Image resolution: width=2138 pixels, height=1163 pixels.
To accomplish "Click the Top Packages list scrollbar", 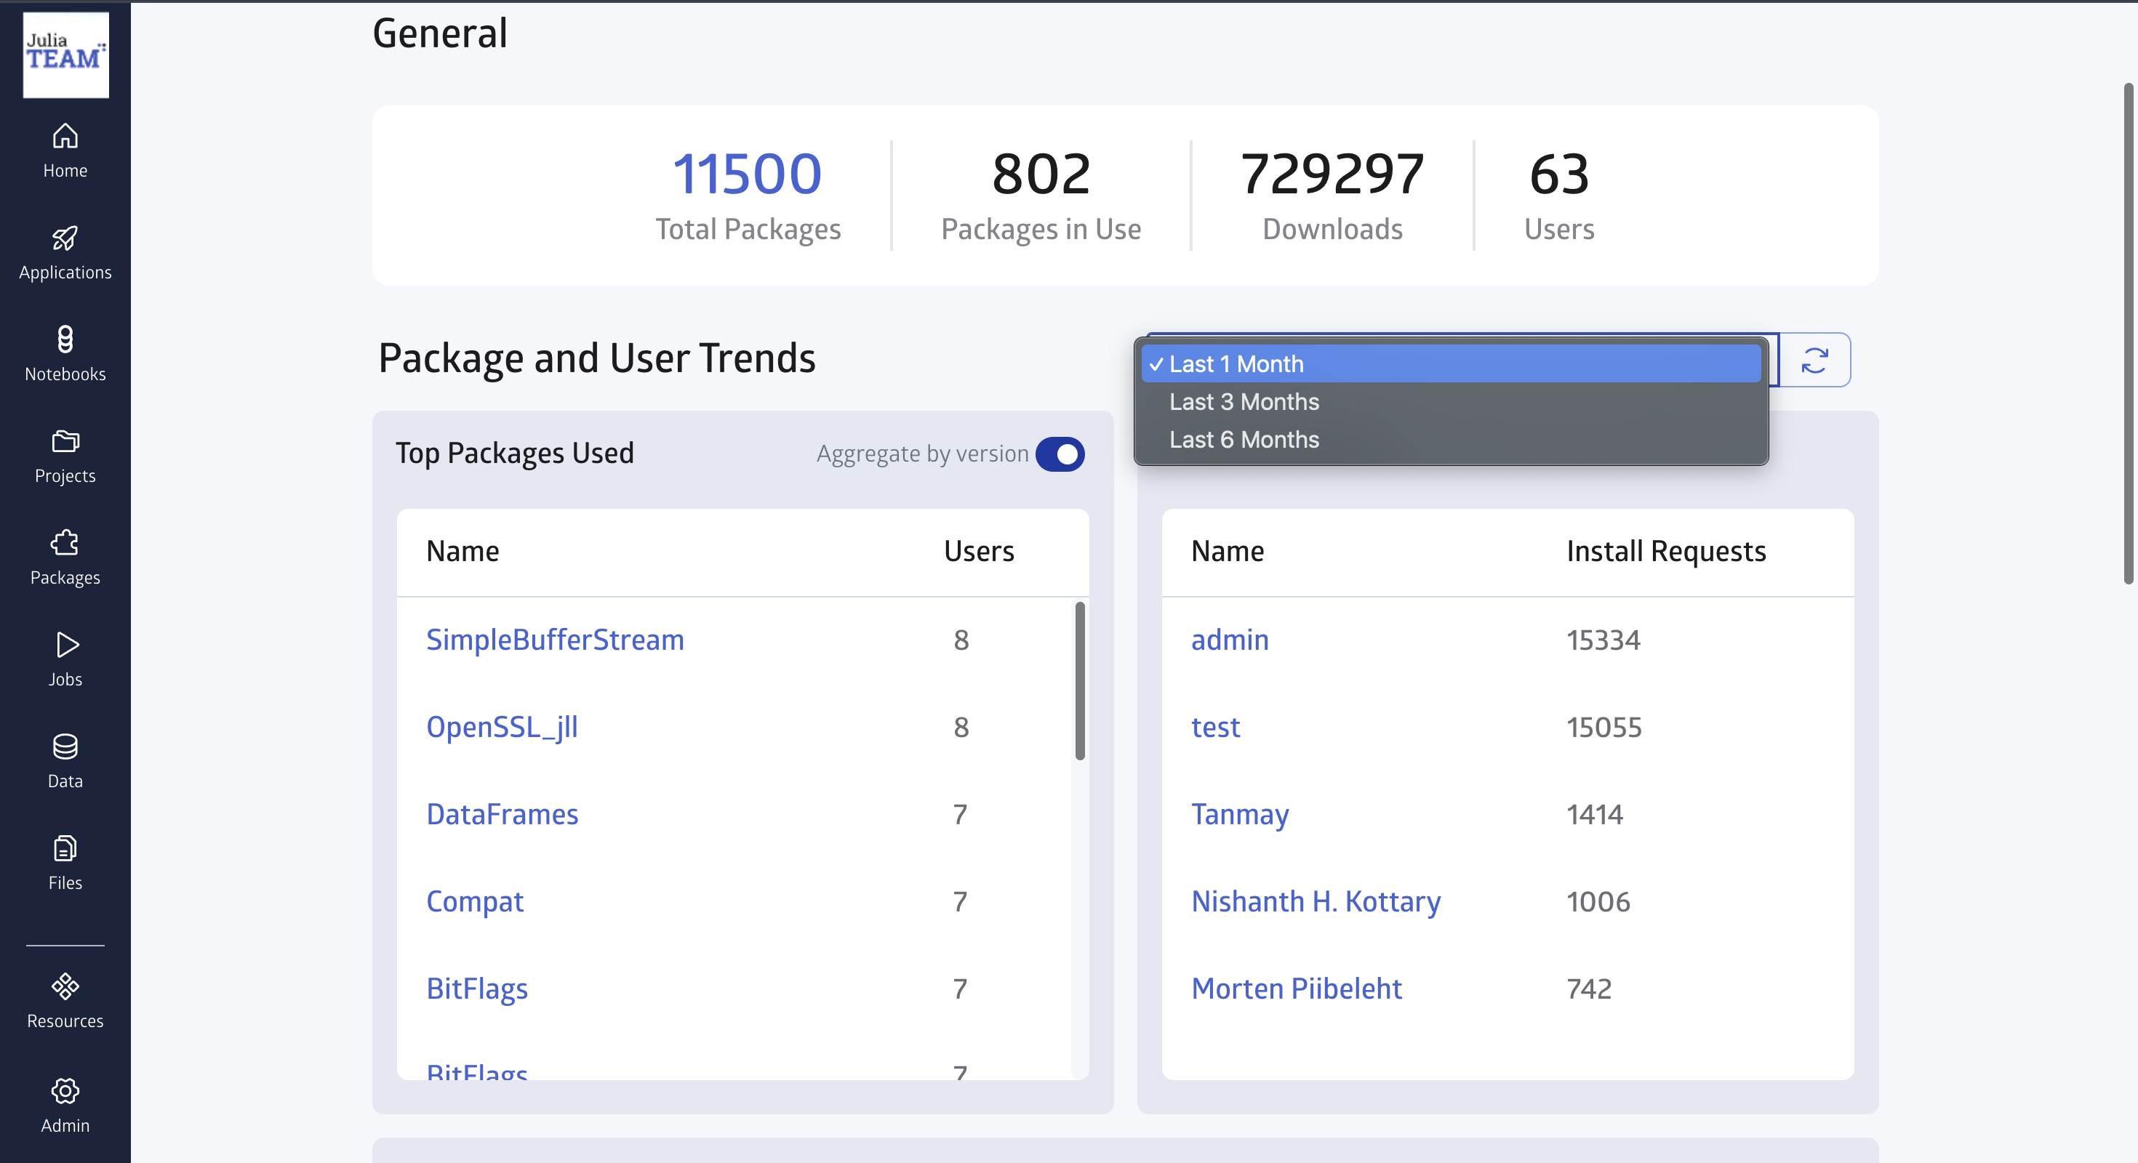I will click(1080, 680).
